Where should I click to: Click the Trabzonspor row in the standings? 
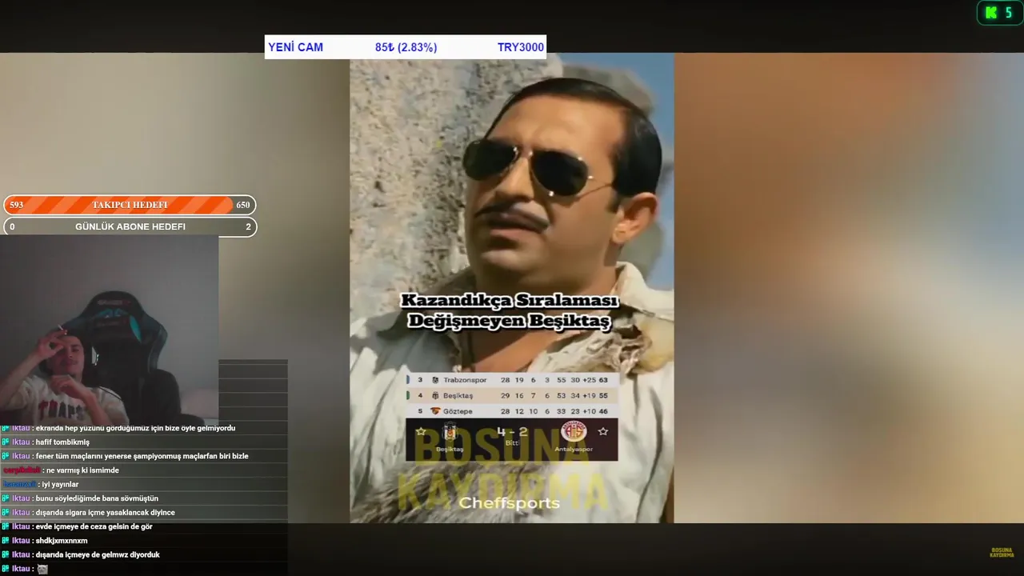[512, 380]
